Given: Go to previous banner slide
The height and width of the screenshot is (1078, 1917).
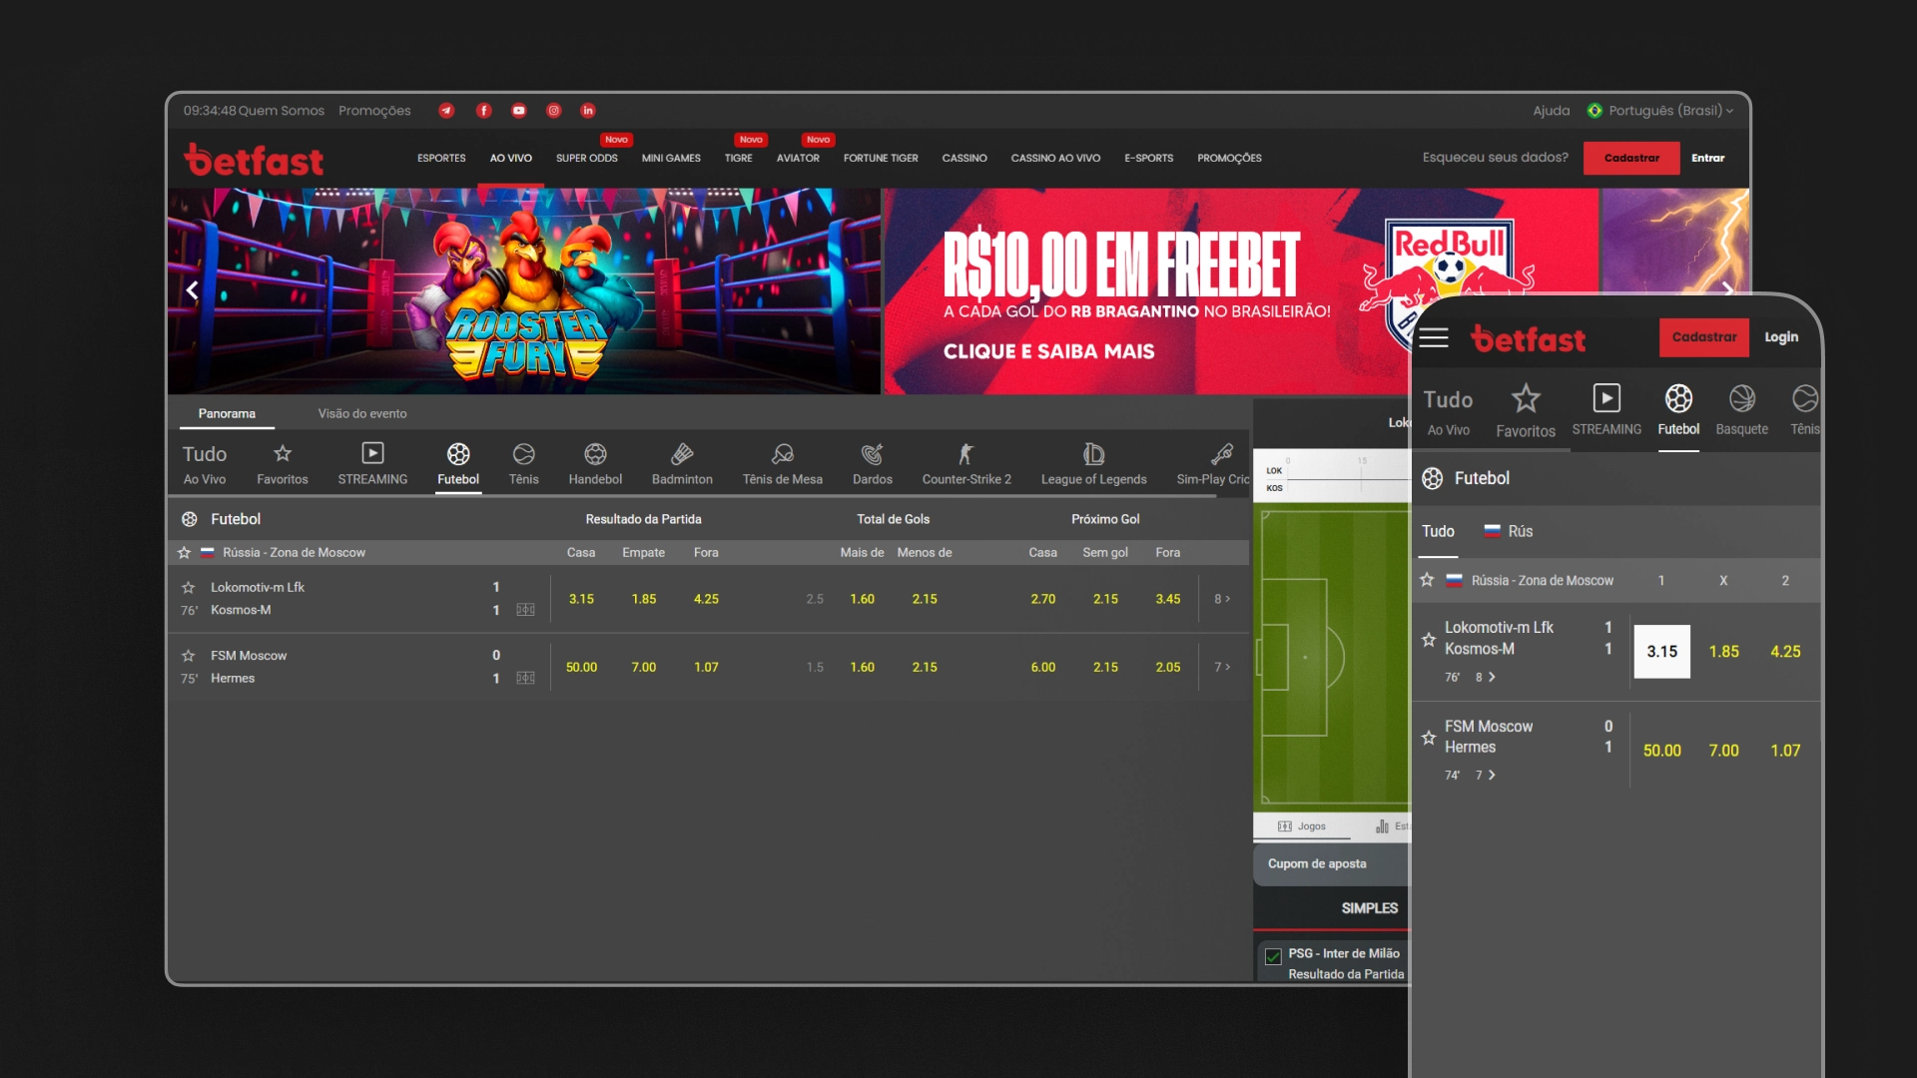Looking at the screenshot, I should (193, 290).
